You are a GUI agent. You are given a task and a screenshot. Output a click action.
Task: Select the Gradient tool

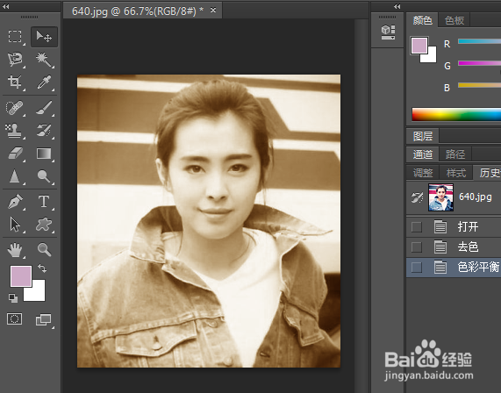44,154
